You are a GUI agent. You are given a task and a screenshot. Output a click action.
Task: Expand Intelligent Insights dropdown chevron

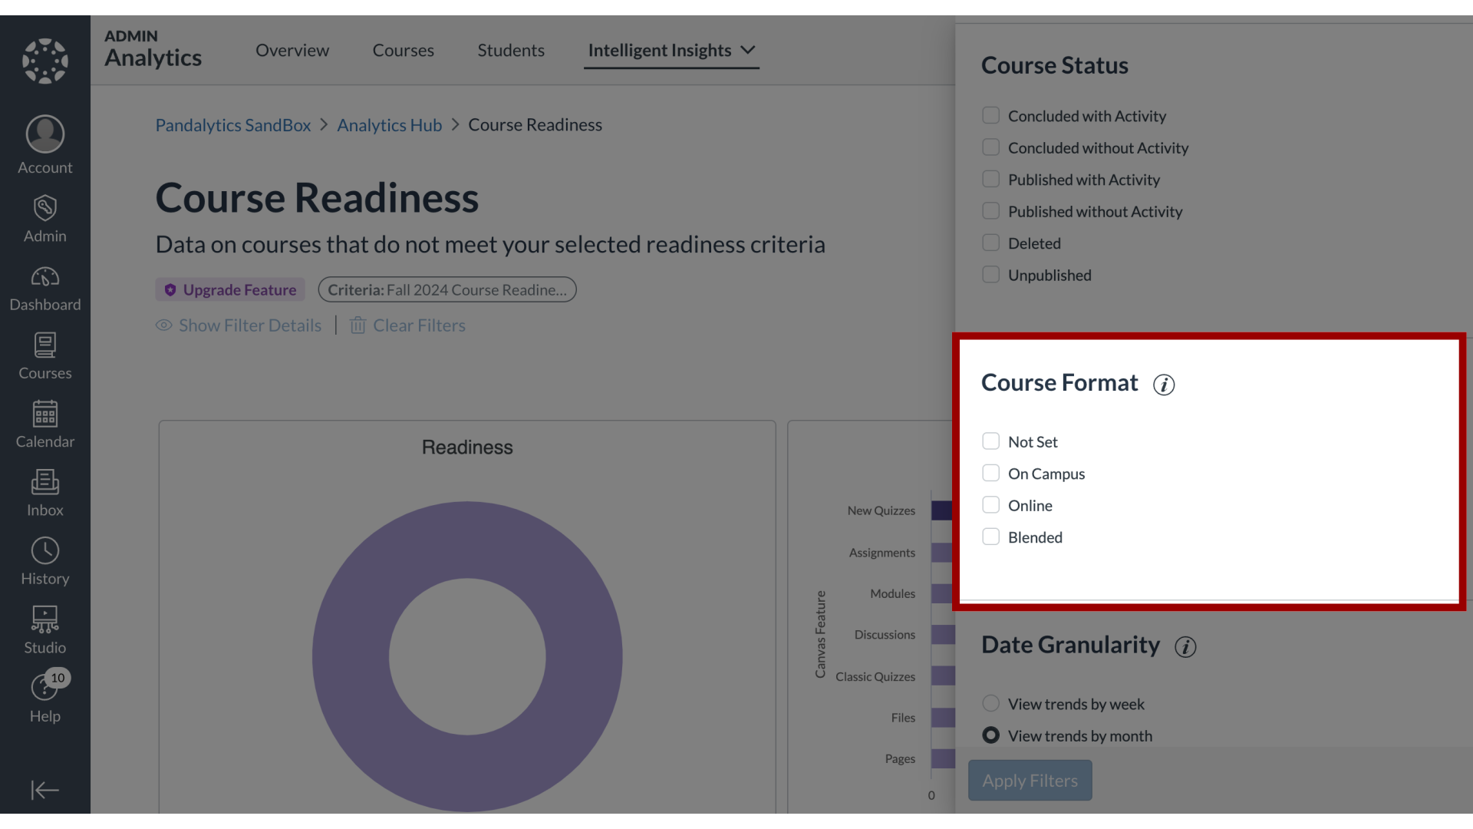[748, 50]
